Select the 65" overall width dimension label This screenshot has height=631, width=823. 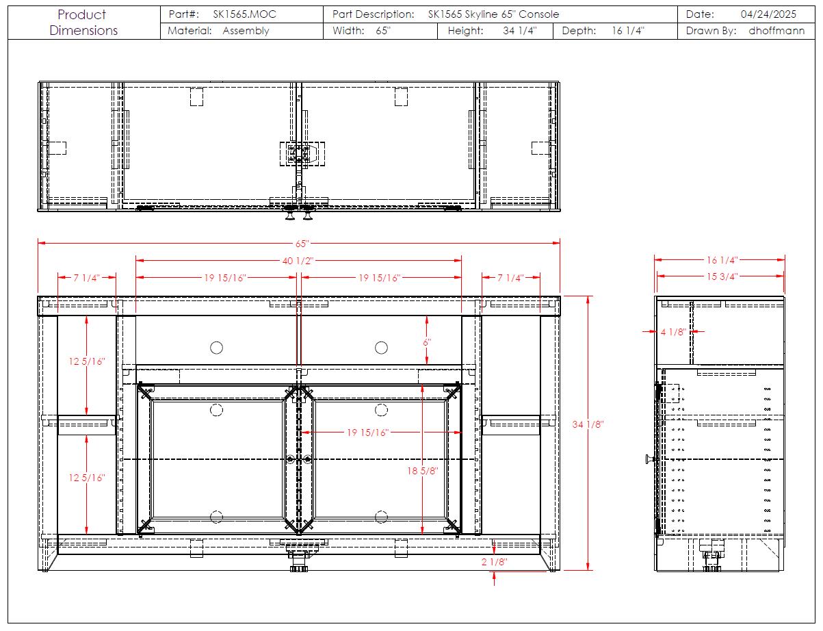[x=302, y=243]
